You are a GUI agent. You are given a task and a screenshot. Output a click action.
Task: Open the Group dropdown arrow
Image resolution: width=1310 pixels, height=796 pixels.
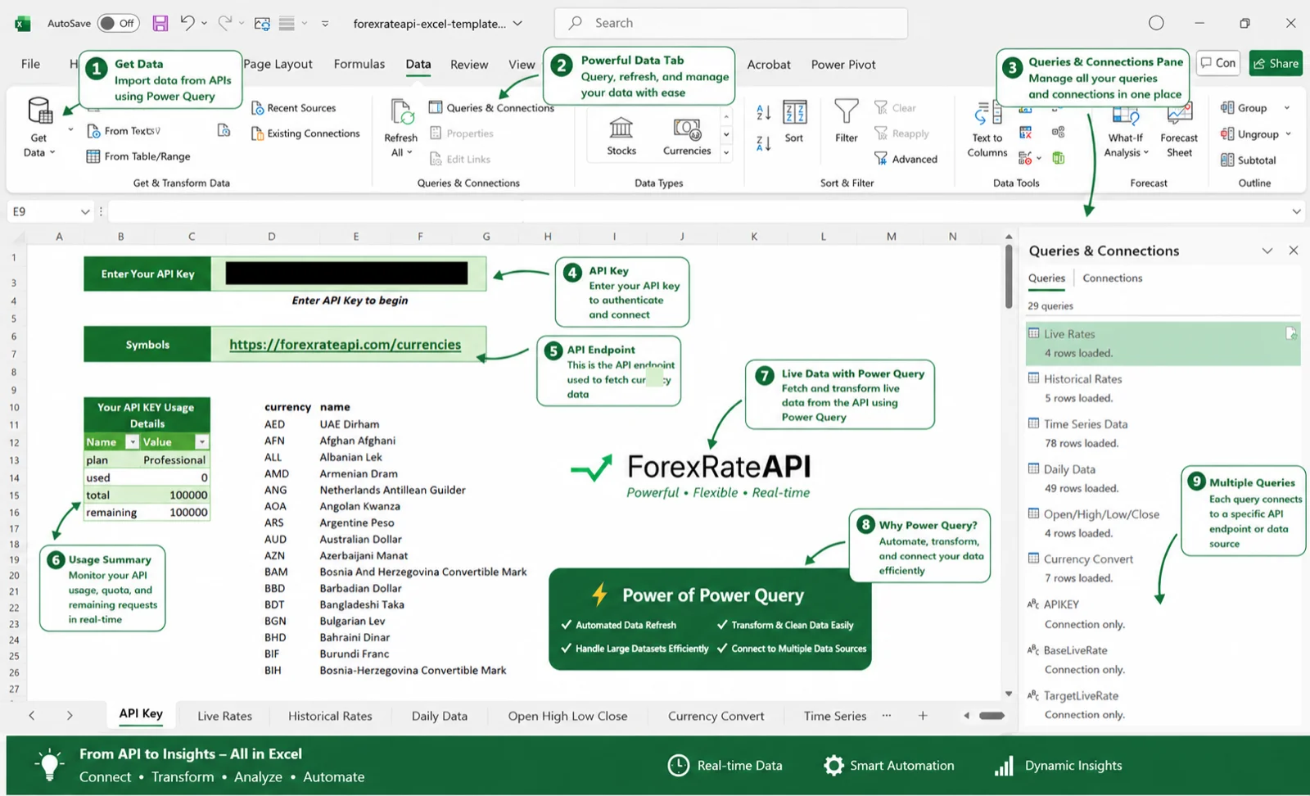click(1287, 108)
